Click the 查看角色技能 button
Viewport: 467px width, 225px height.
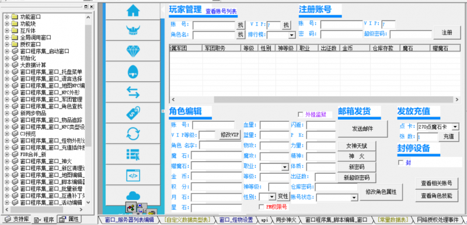437,196
